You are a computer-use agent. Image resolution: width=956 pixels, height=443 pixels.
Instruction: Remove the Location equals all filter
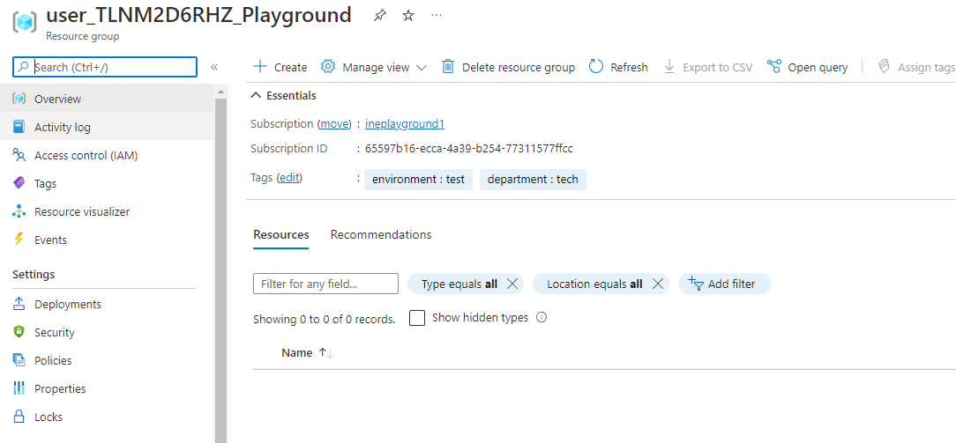pyautogui.click(x=657, y=284)
